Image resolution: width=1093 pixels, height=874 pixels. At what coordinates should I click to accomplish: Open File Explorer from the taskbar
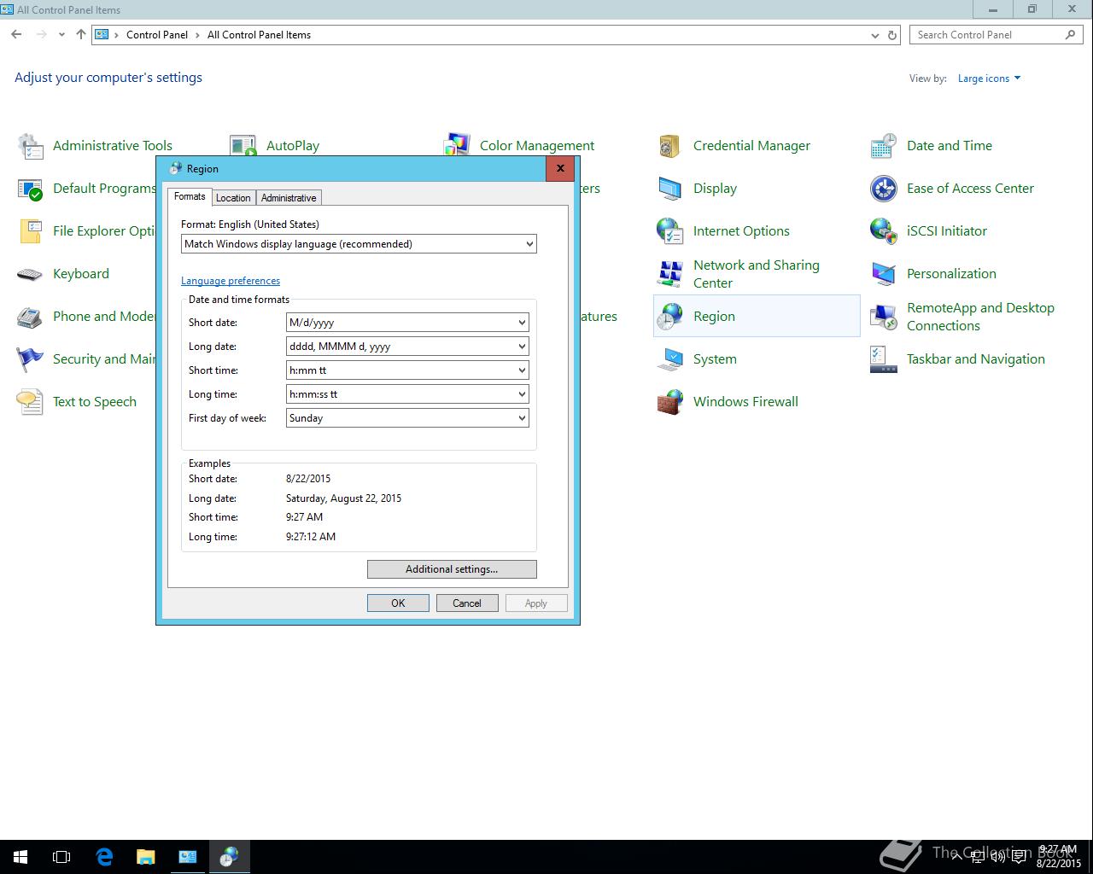[146, 857]
